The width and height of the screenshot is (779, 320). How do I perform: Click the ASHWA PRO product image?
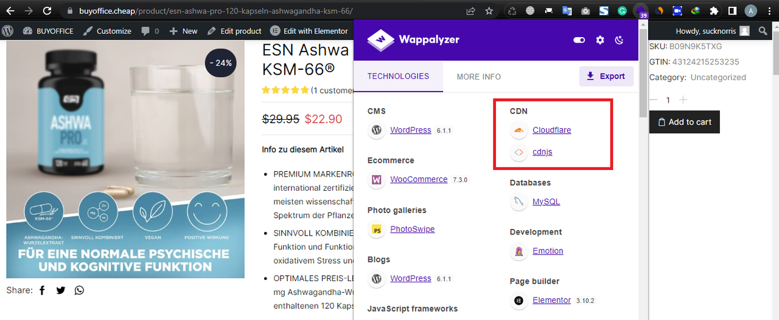coord(125,160)
